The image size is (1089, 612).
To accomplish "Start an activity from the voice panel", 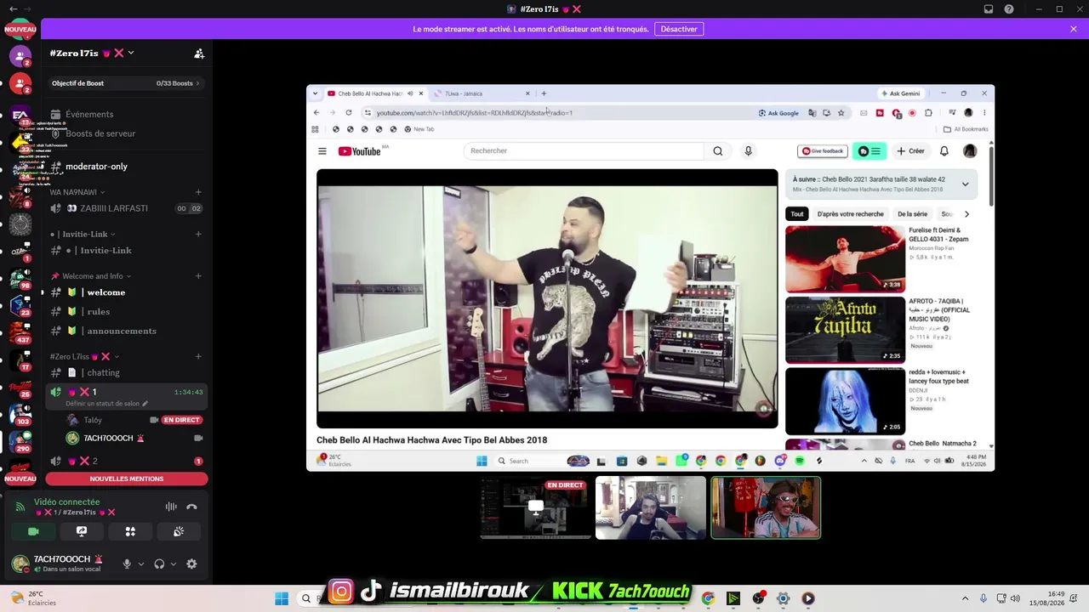I will click(x=130, y=531).
